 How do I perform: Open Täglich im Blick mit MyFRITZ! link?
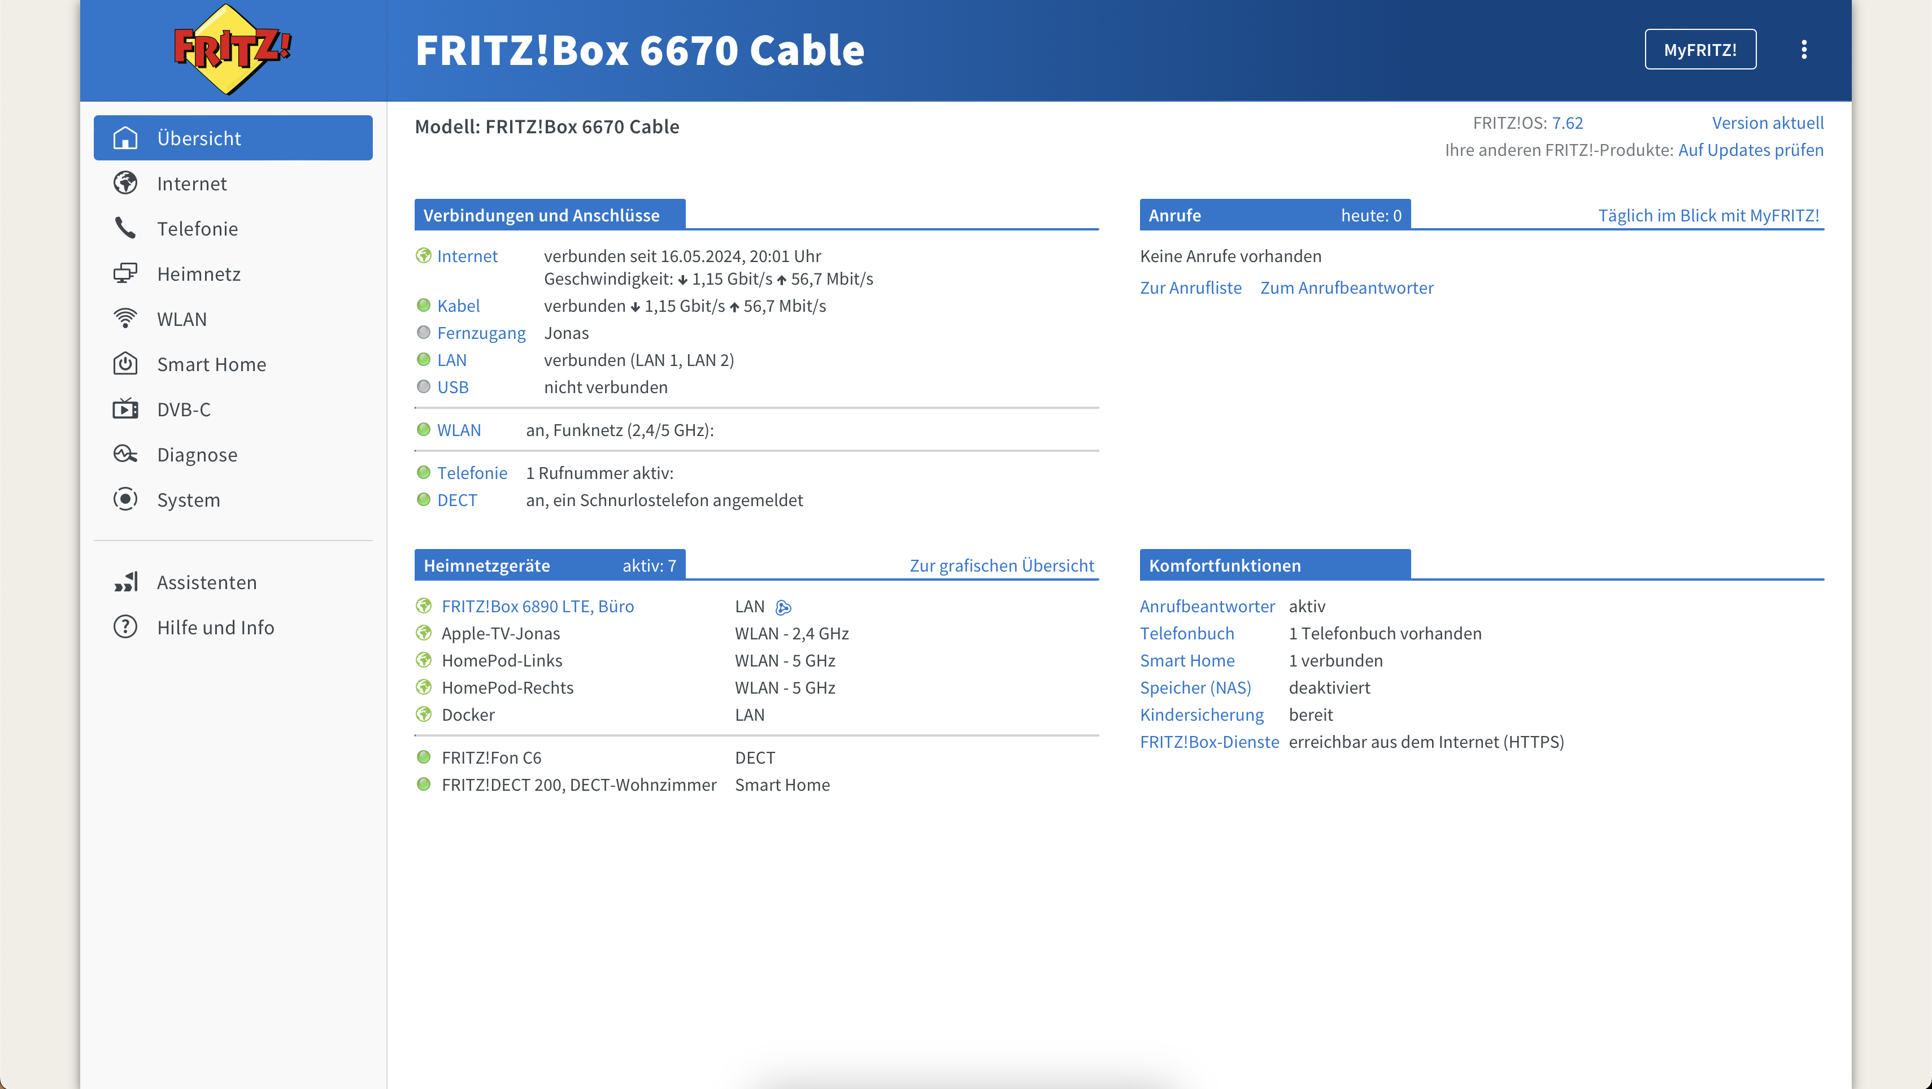[x=1708, y=215]
